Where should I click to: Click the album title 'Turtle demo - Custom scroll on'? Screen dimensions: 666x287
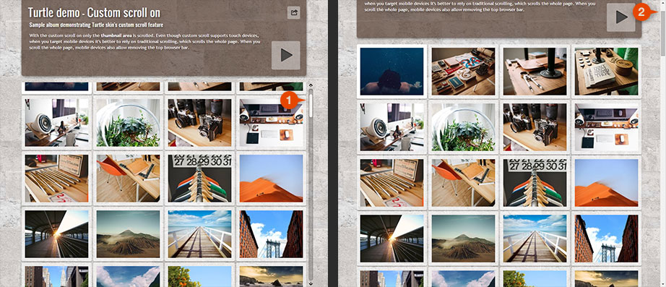coord(95,12)
